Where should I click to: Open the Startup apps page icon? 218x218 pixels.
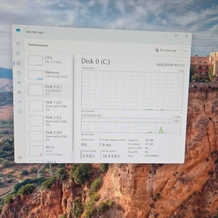point(19,83)
